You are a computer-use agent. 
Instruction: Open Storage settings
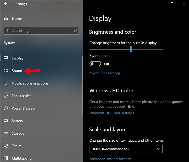tap(41, 133)
